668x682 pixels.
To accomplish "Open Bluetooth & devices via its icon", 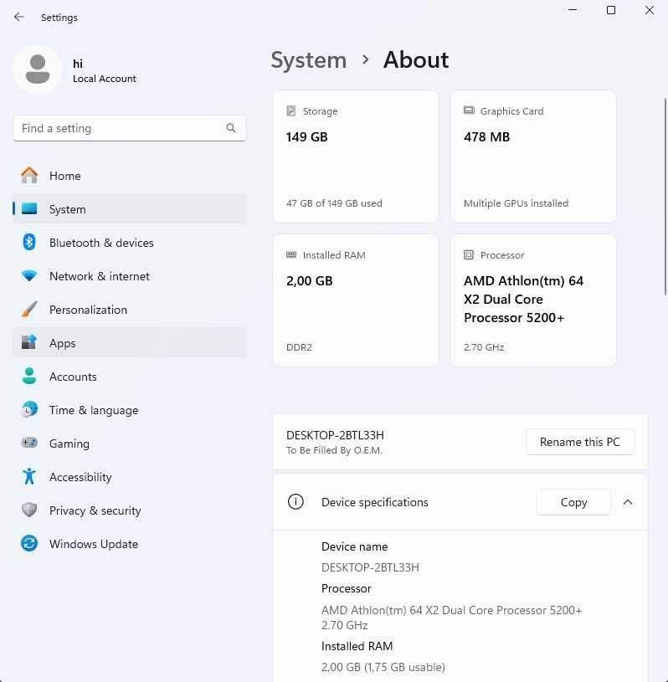I will tap(29, 242).
